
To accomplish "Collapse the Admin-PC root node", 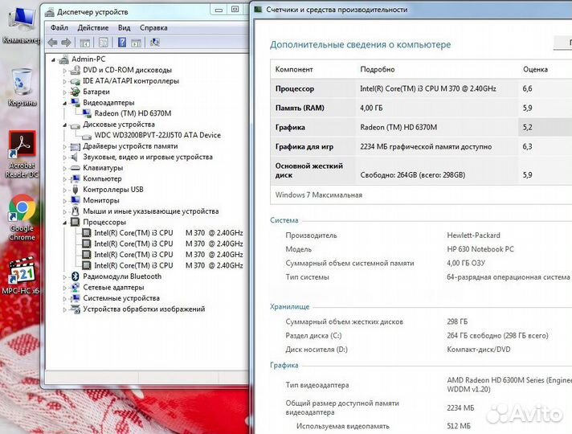I will pyautogui.click(x=53, y=59).
